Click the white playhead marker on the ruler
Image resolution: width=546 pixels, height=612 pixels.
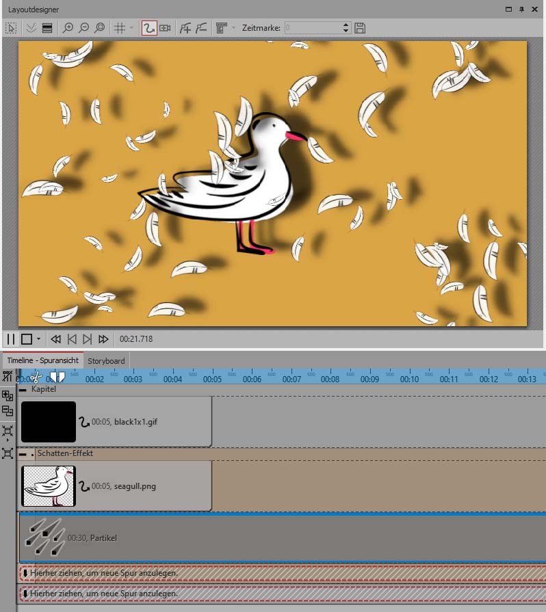(57, 377)
